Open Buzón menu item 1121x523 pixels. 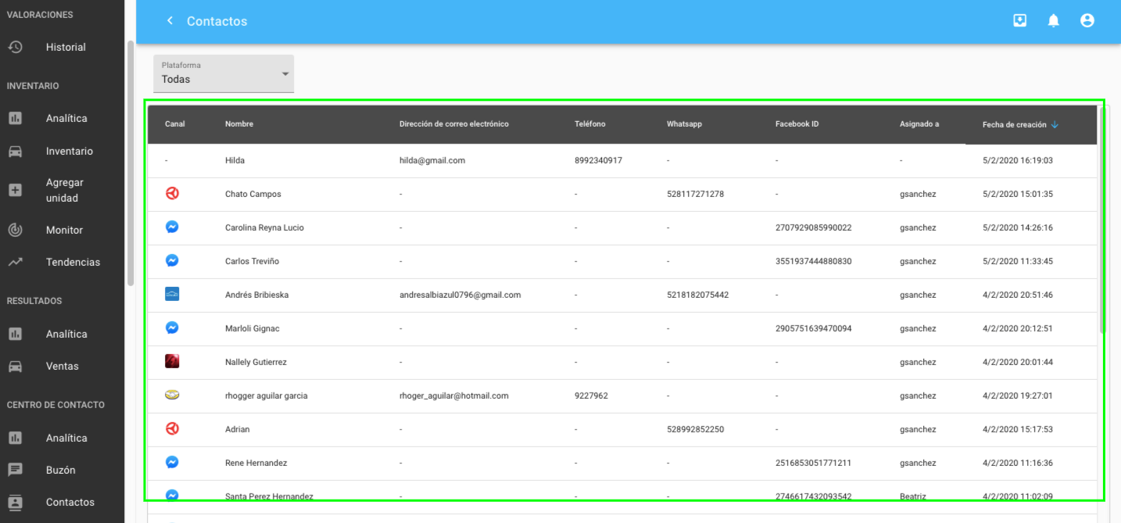tap(61, 470)
